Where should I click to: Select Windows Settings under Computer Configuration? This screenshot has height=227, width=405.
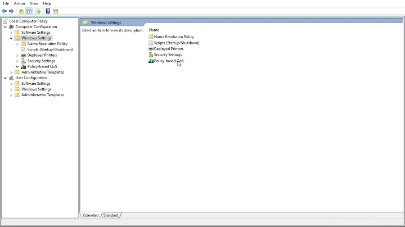pyautogui.click(x=37, y=38)
